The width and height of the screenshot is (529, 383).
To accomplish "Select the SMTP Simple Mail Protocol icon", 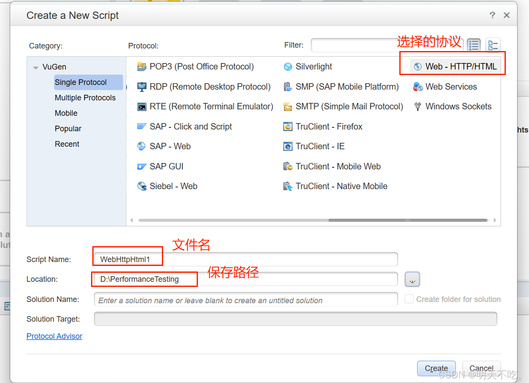I will point(288,106).
